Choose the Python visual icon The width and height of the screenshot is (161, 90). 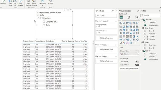click(x=121, y=40)
